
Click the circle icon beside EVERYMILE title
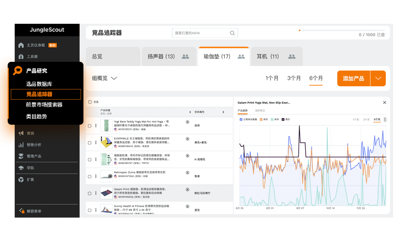click(x=187, y=139)
